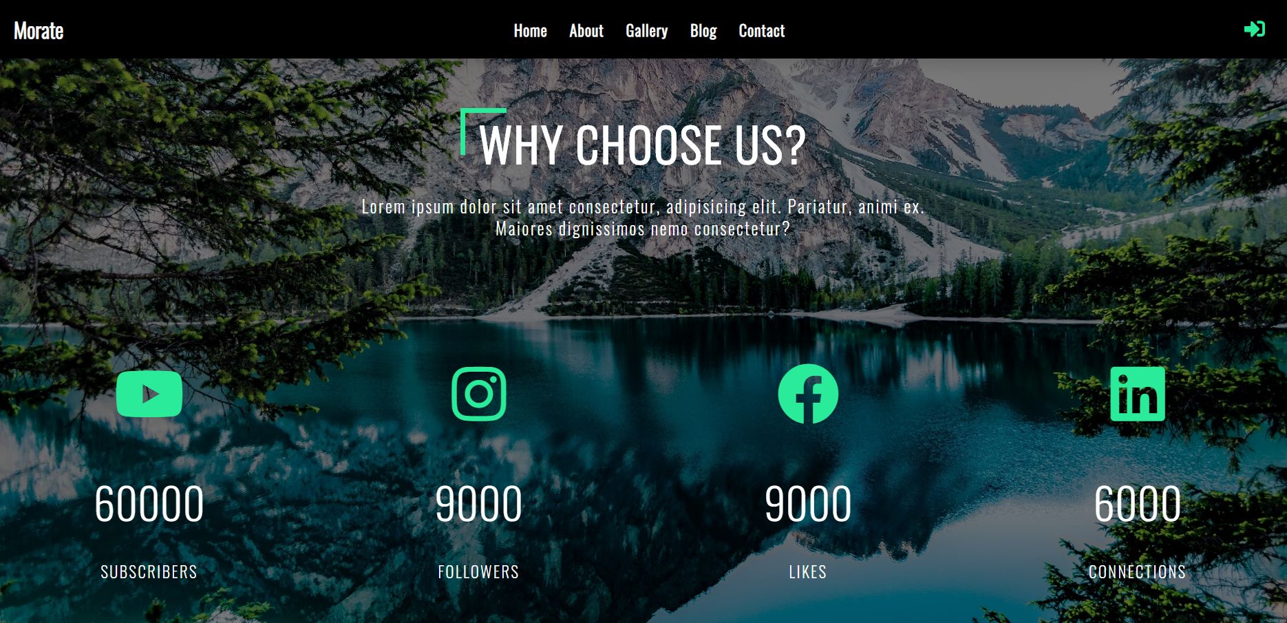Click the Morate site logo

39,31
